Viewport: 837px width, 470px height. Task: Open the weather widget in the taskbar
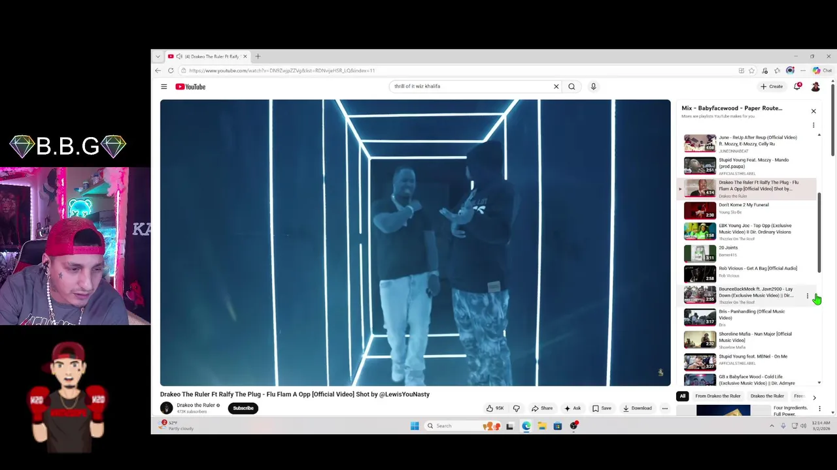(x=178, y=426)
